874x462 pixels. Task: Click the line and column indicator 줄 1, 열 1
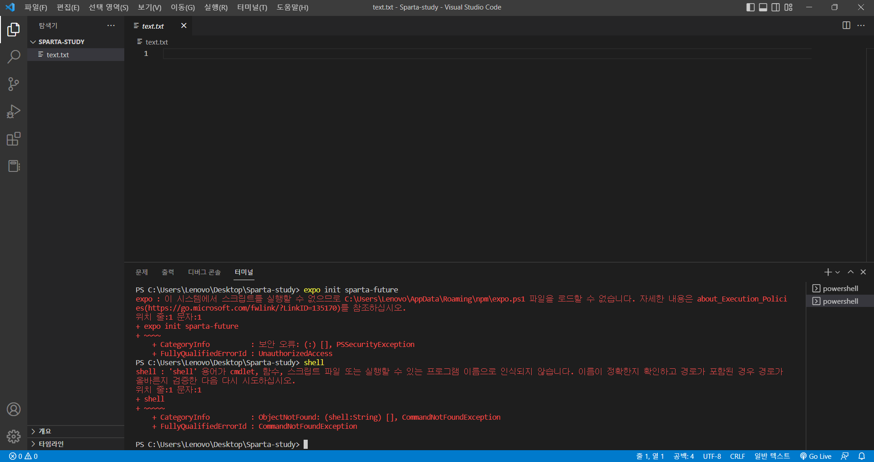coord(650,456)
